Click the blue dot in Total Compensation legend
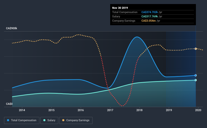The width and height of the screenshot is (207, 128). pos(8,120)
